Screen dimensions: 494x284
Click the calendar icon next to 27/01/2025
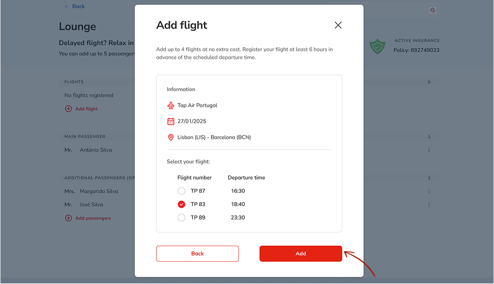click(170, 121)
